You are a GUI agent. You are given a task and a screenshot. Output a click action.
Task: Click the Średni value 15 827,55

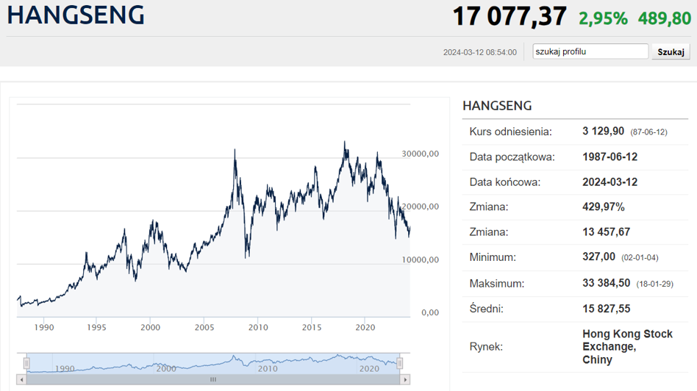click(x=607, y=309)
